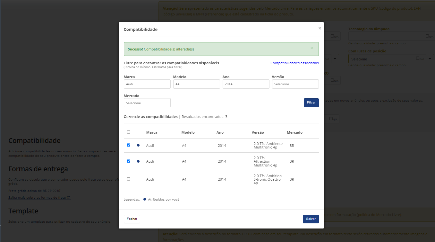Click the blue dot on Attraction row
The width and height of the screenshot is (435, 242).
coord(138,161)
